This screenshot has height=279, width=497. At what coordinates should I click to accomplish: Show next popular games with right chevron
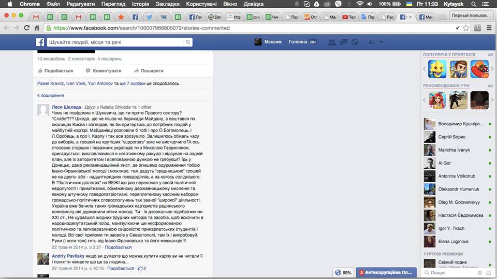pos(492,69)
